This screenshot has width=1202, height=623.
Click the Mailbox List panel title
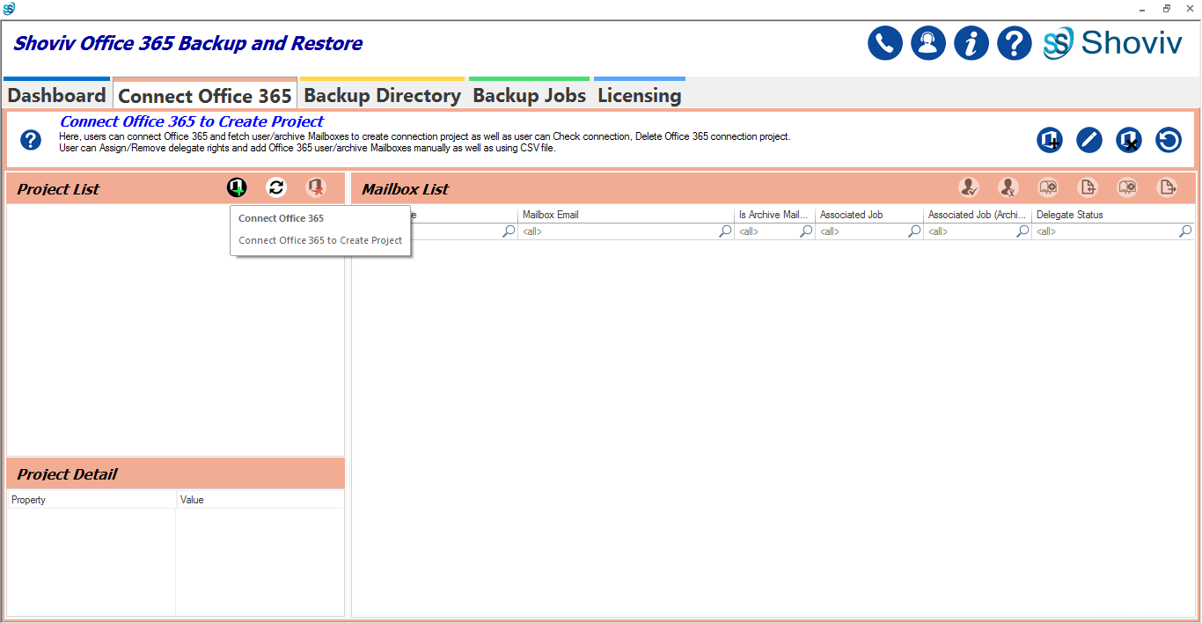click(405, 189)
